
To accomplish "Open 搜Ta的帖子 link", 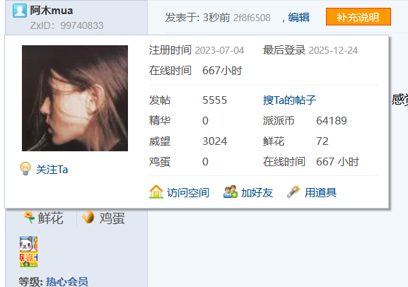I will 289,100.
